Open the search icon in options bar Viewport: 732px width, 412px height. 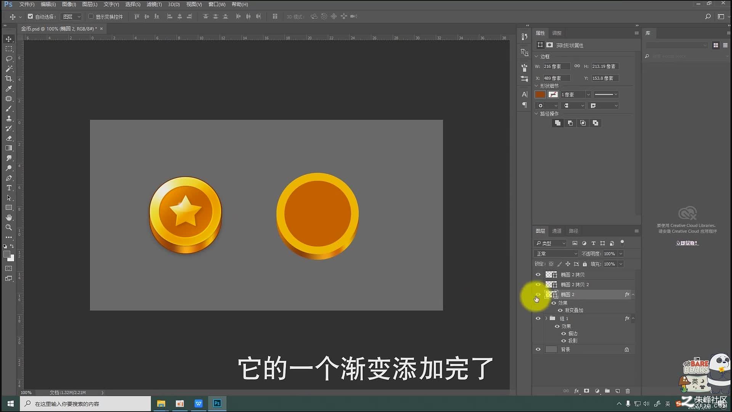708,16
